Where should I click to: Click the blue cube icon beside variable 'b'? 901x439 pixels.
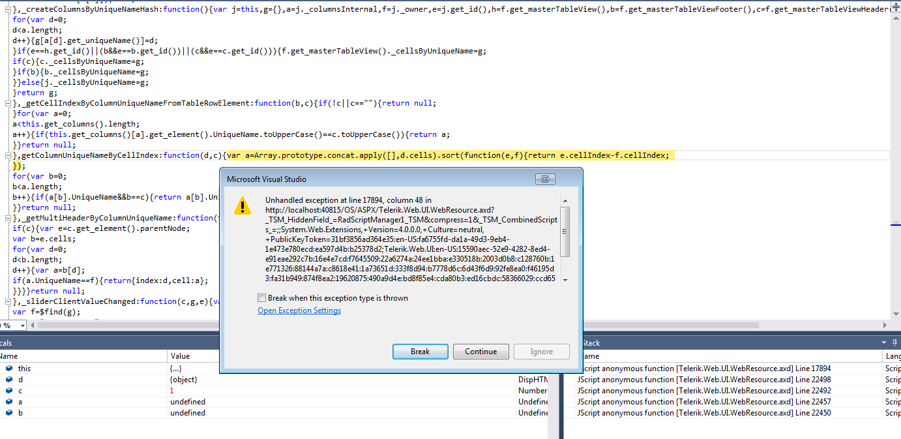[9, 413]
